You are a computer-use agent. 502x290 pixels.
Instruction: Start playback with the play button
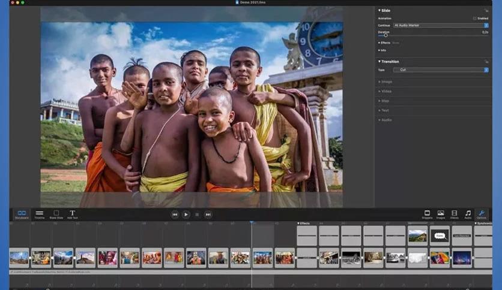[186, 215]
